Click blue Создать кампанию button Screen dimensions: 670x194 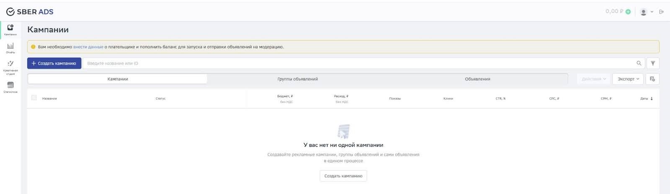[x=54, y=63]
